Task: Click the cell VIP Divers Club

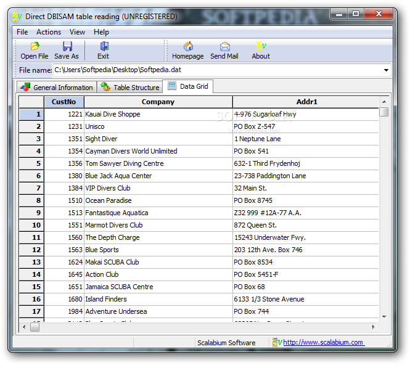Action: [158, 188]
